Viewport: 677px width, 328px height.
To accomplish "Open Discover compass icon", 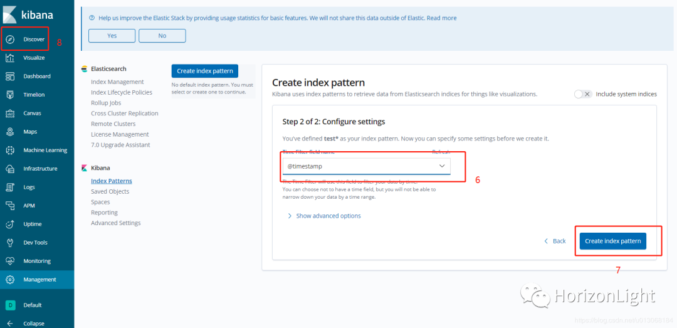I will (x=11, y=40).
